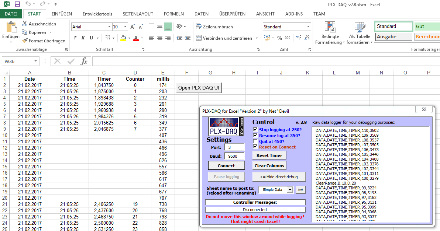This screenshot has height=231, width=440.
Task: Apply the 'Gut' cell style
Action: (x=427, y=26)
